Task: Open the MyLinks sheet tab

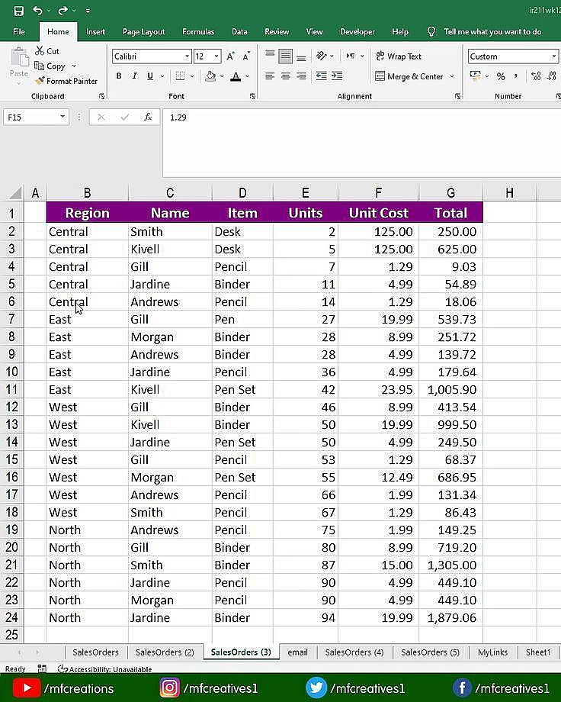Action: [x=492, y=652]
